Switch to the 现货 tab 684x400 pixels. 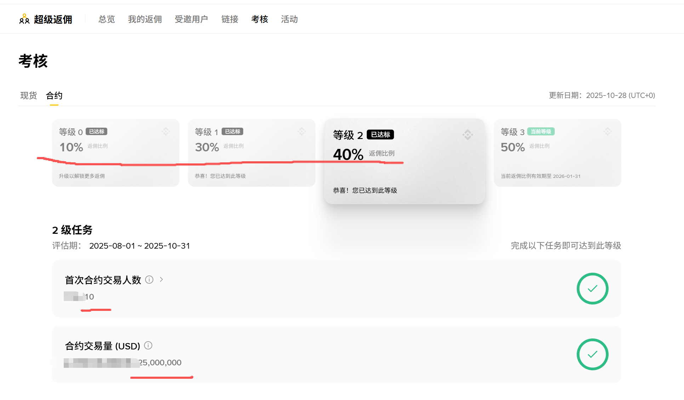(28, 95)
